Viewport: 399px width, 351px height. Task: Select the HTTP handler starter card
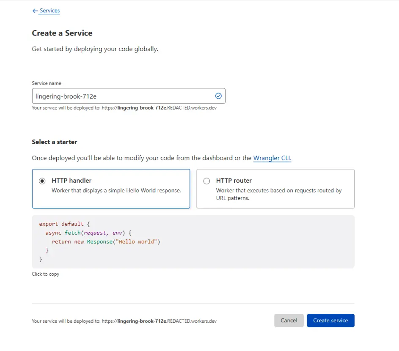pos(111,188)
